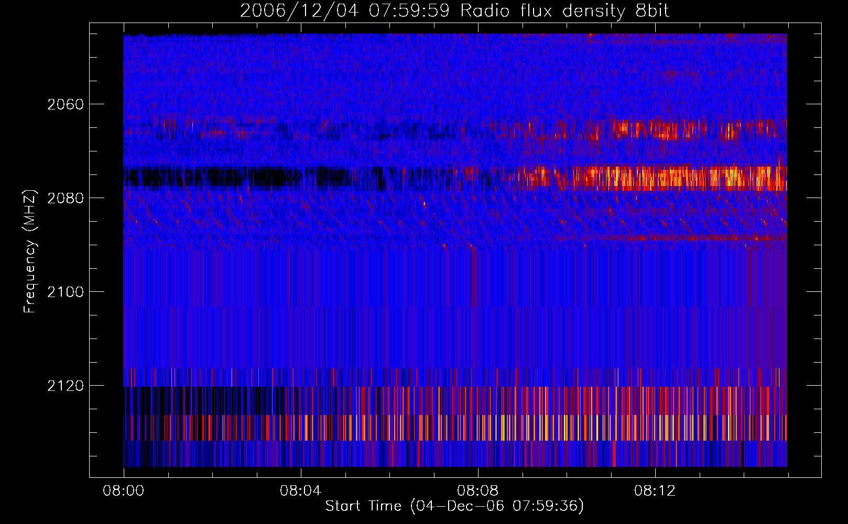
Task: Click the 'Frequency (MHZ)' y-axis label
Action: click(30, 252)
